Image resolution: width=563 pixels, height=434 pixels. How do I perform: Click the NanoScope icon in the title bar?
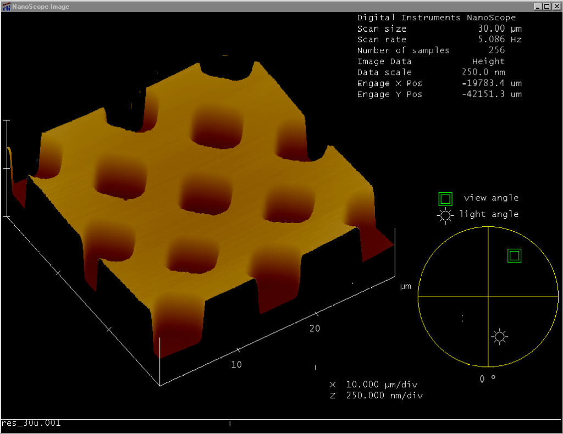[6, 6]
